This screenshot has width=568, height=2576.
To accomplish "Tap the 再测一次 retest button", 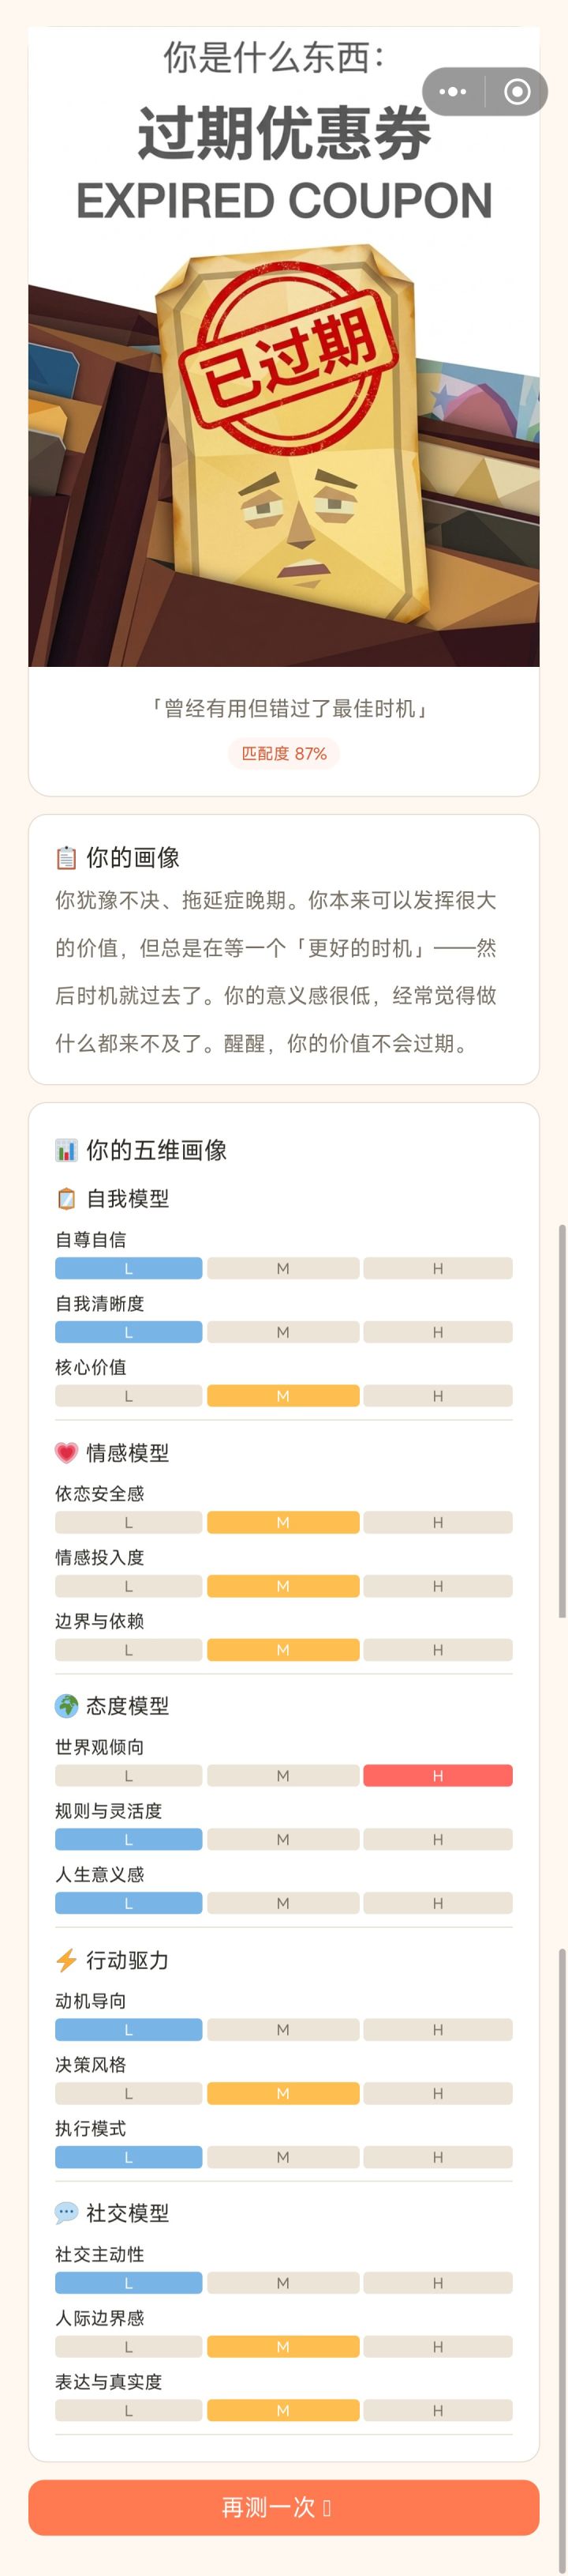I will (x=283, y=2507).
